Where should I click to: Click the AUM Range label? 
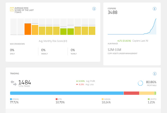tap(113, 44)
